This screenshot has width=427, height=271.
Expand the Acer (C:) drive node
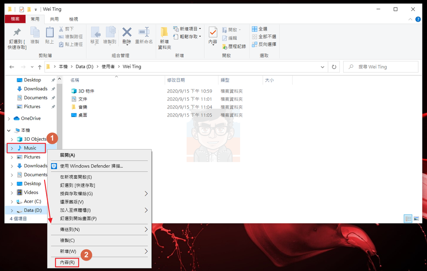(x=12, y=201)
